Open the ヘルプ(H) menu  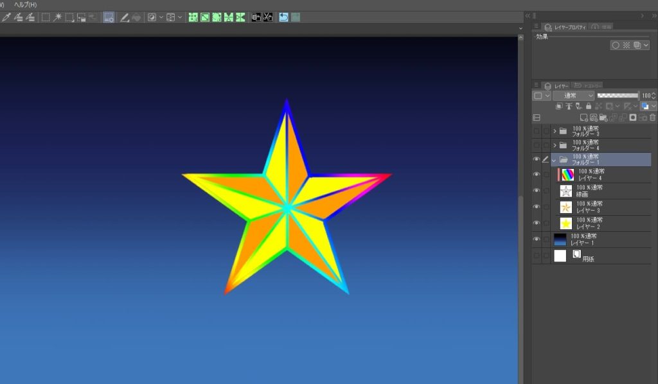coord(26,4)
